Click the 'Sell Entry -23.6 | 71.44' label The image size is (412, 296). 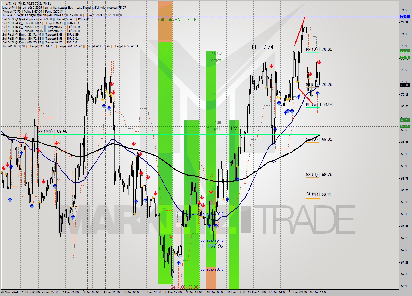[x=177, y=19]
